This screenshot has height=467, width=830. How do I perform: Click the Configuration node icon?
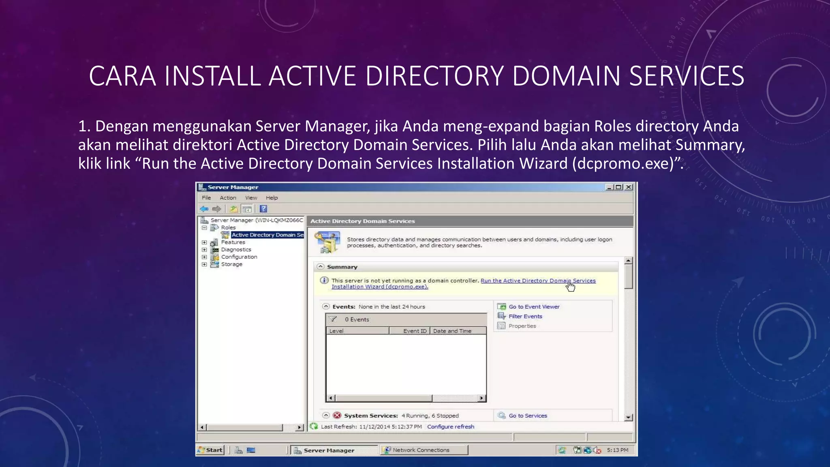pyautogui.click(x=215, y=257)
